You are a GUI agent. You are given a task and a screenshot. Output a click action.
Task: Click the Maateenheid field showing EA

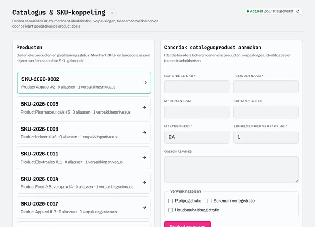pyautogui.click(x=197, y=137)
